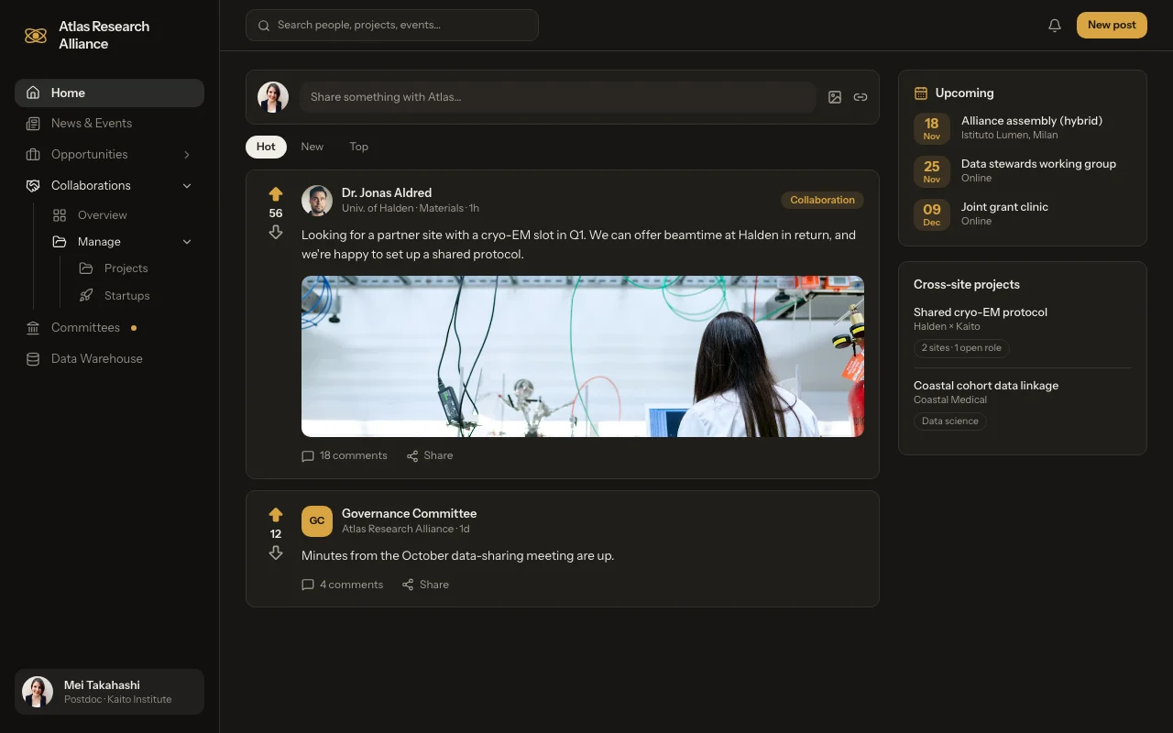Switch feed to the Hot tab

point(266,147)
